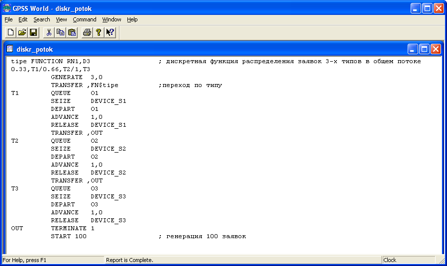Screen dimensions: 447x266
Task: Click 'SEIZE DEVICE_S2' in the code
Action: [x=89, y=149]
